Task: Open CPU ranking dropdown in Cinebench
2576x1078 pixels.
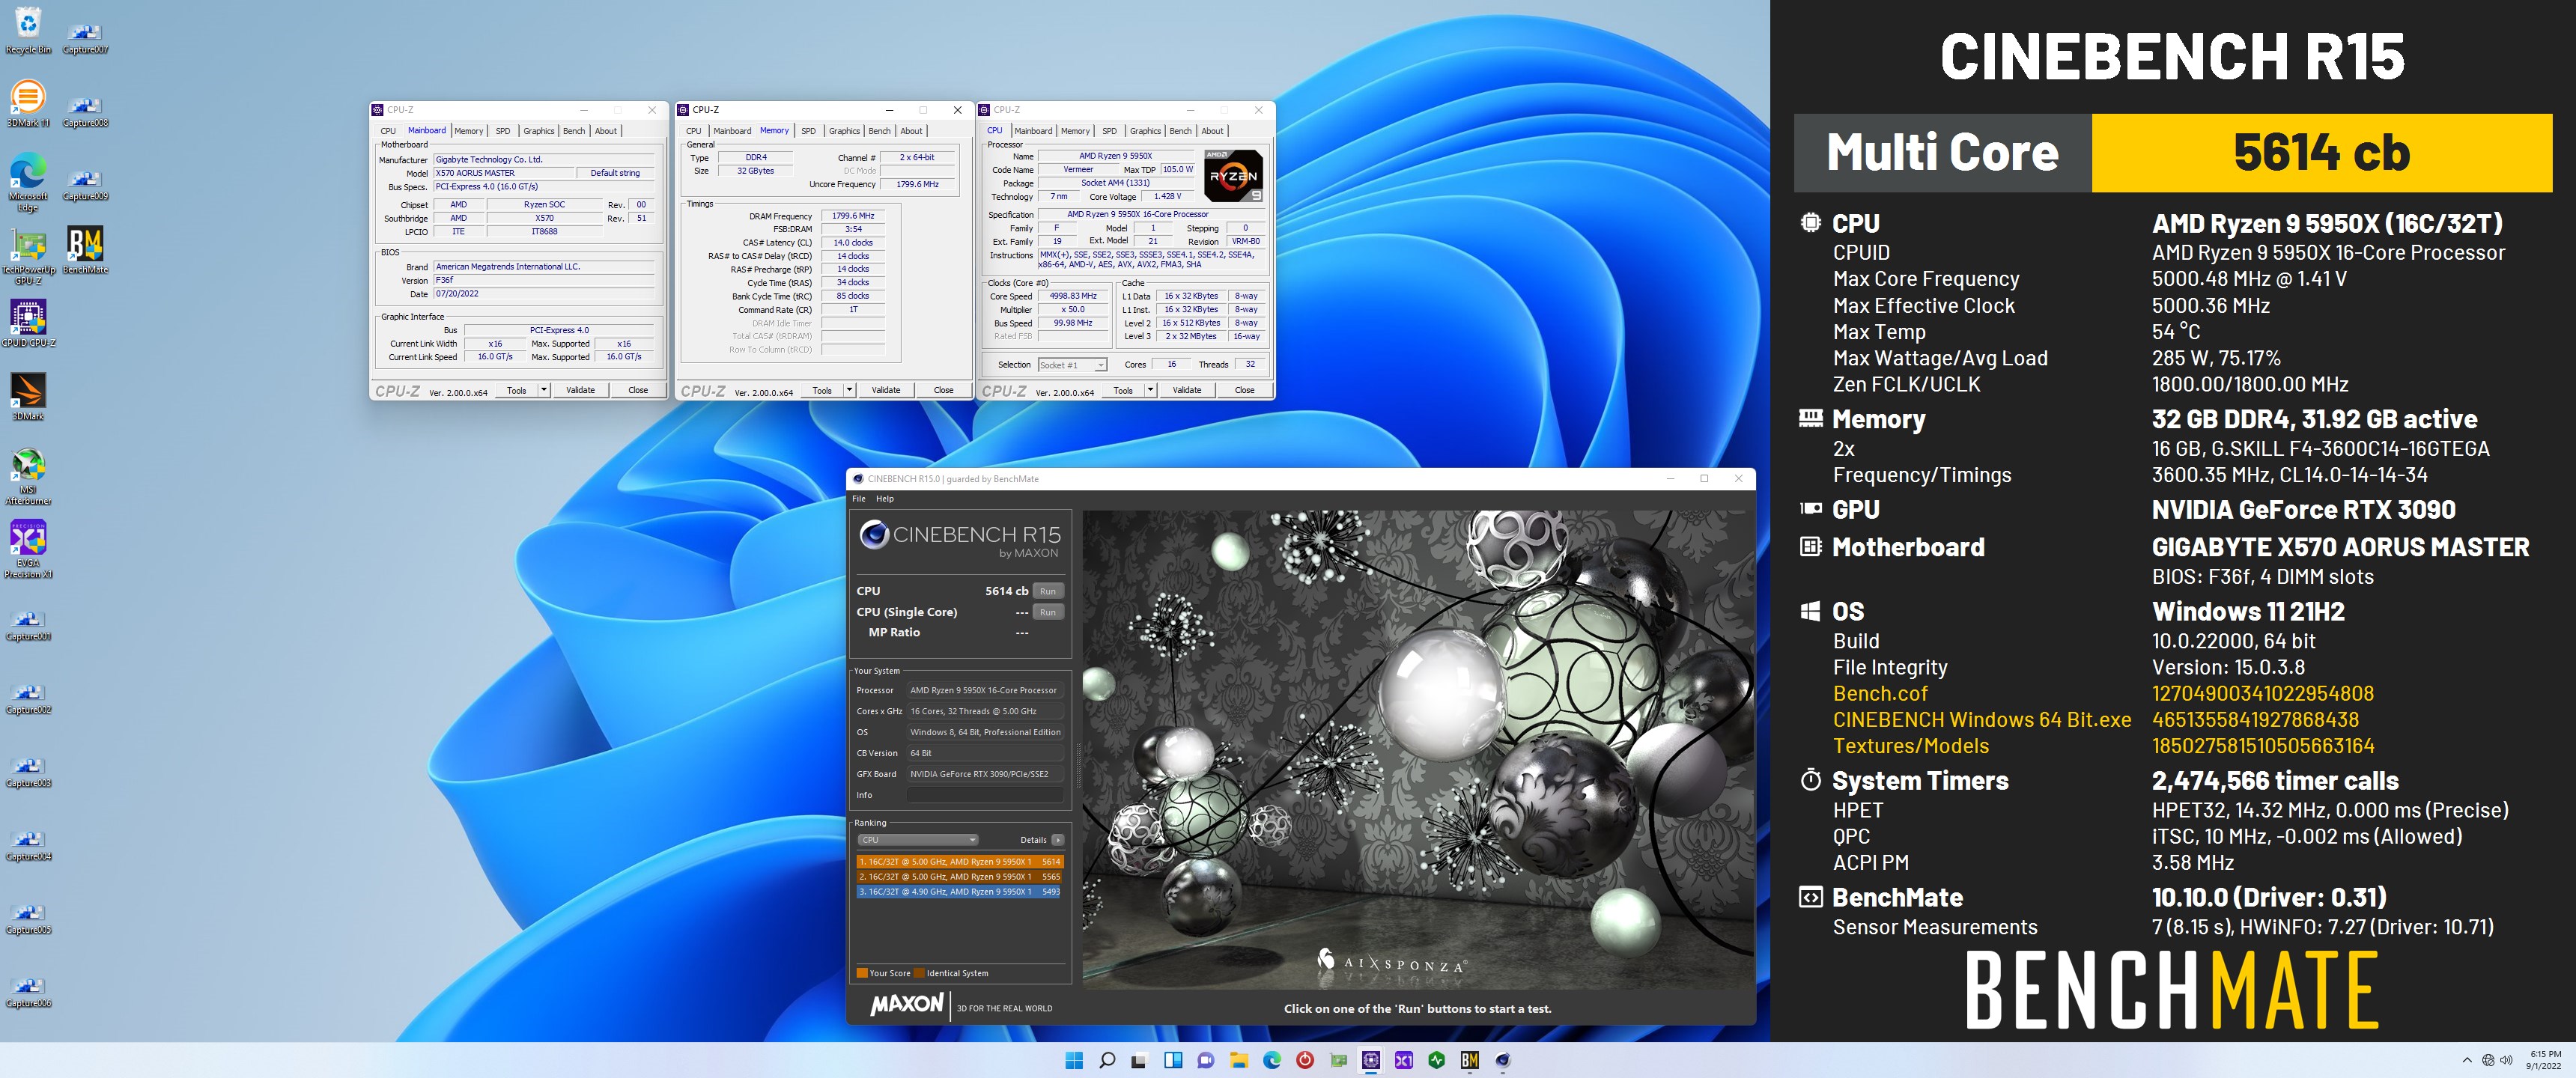Action: pos(917,840)
